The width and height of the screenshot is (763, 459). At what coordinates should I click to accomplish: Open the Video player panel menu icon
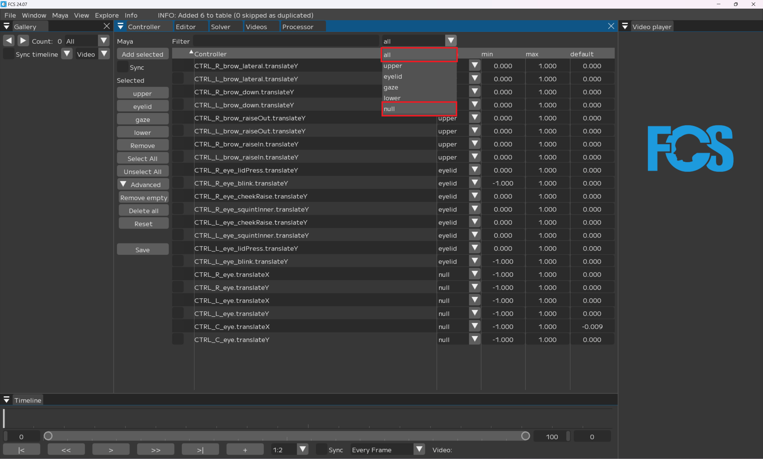[625, 27]
